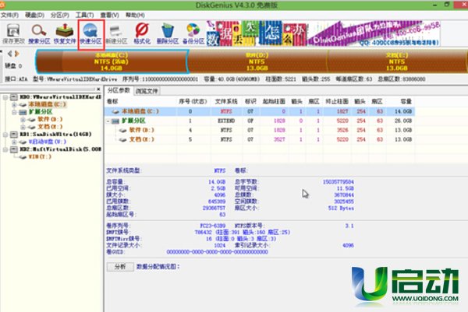This screenshot has height=312, width=468.
Task: Select the 软件(D:) partition in disk bar
Action: (x=257, y=61)
